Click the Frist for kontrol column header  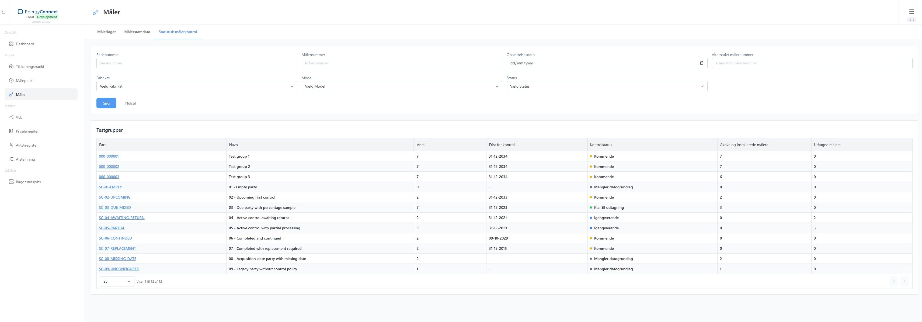click(537, 145)
